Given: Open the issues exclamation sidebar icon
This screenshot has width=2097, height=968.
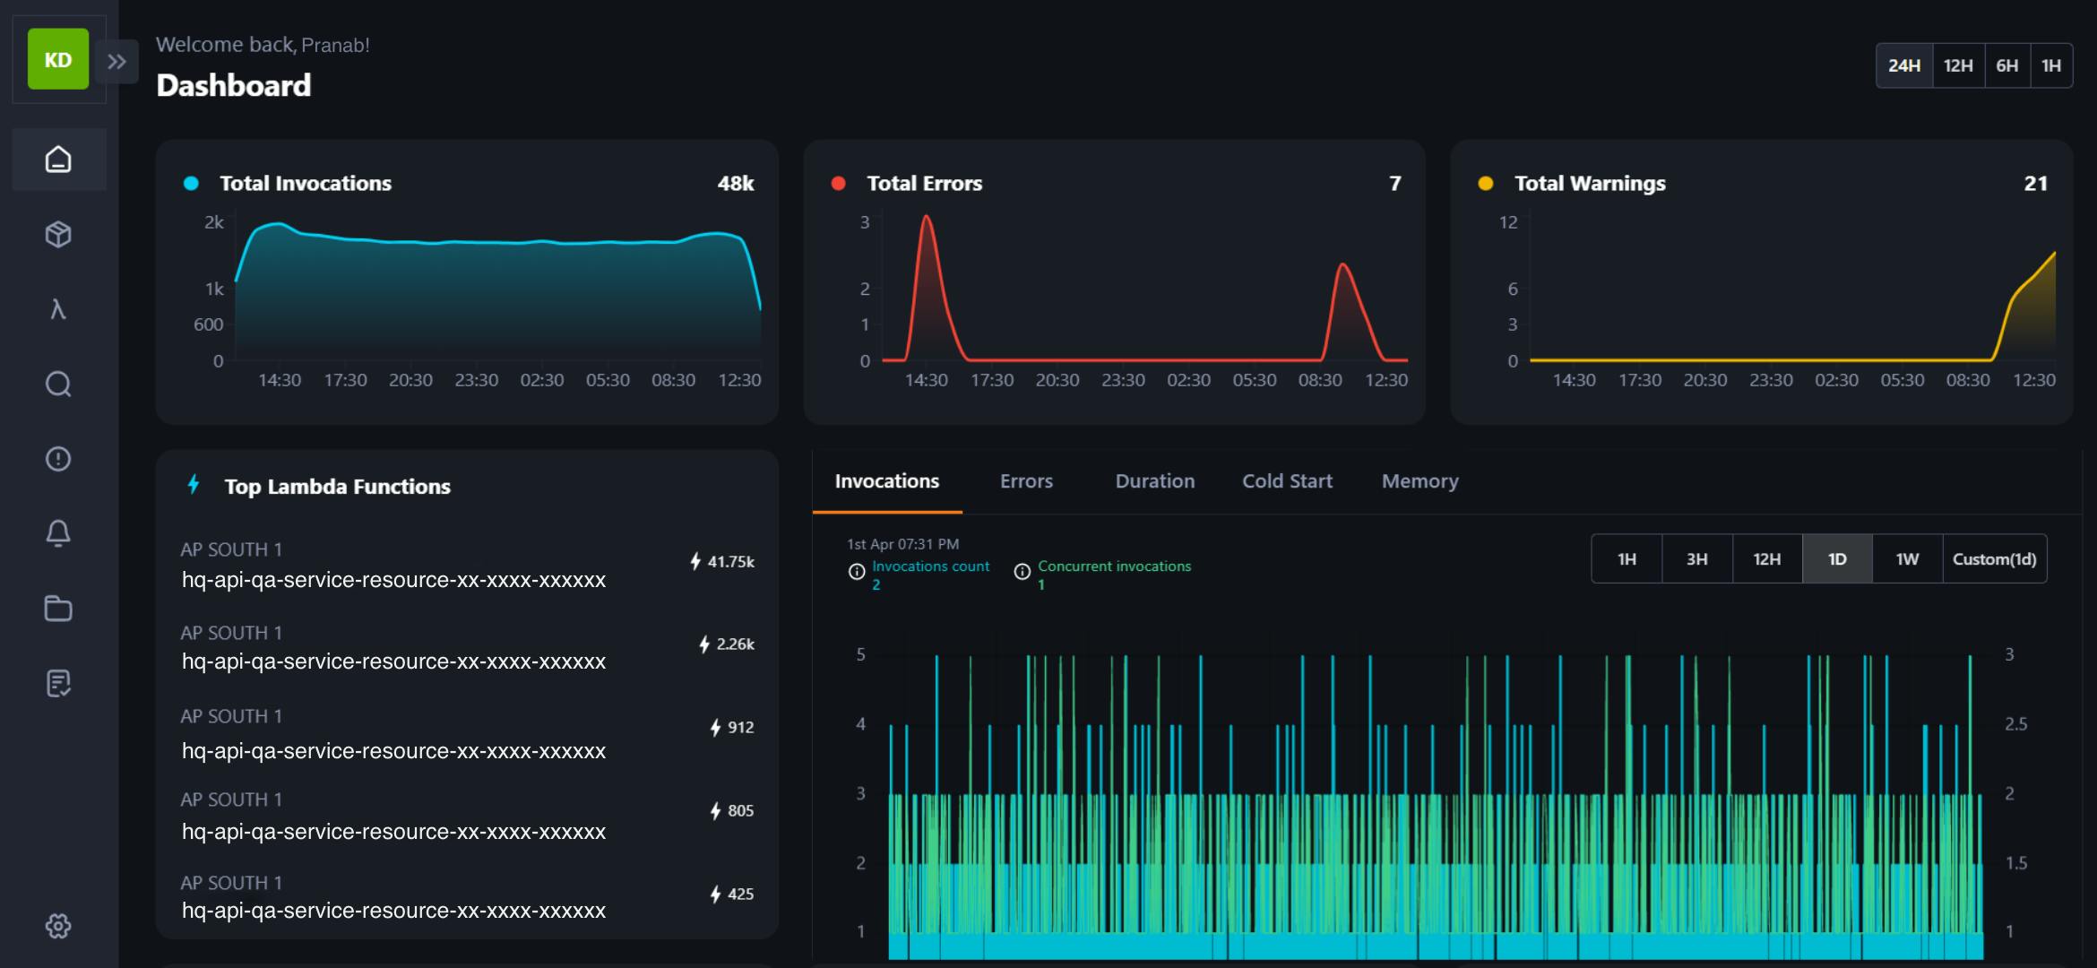Looking at the screenshot, I should tap(58, 459).
